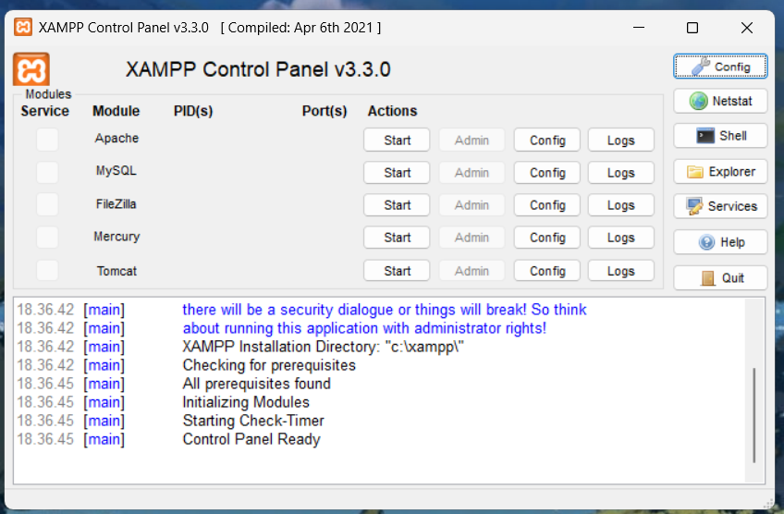Viewport: 784px width, 514px height.
Task: Click the MySQL module name
Action: coord(116,170)
